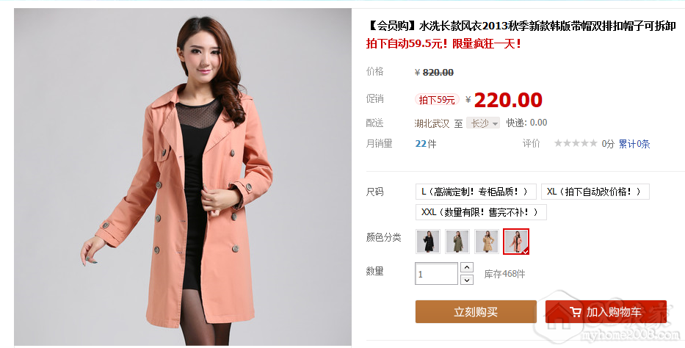Pick the khaki coat color thumbnail
685x348 pixels.
point(487,242)
